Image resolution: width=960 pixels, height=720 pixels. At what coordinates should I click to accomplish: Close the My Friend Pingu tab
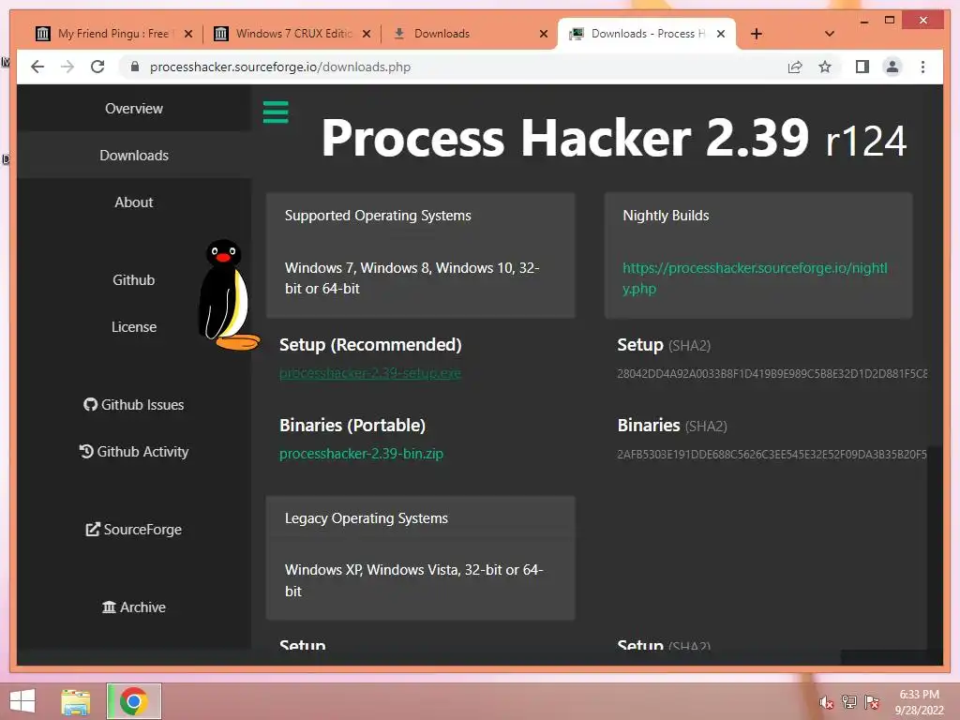click(x=188, y=34)
